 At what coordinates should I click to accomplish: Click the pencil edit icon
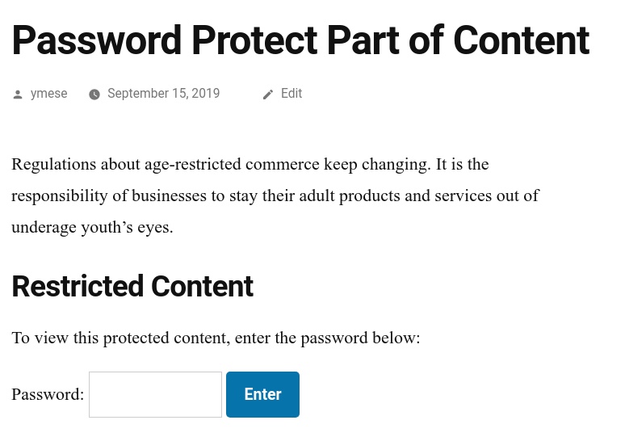click(x=268, y=95)
